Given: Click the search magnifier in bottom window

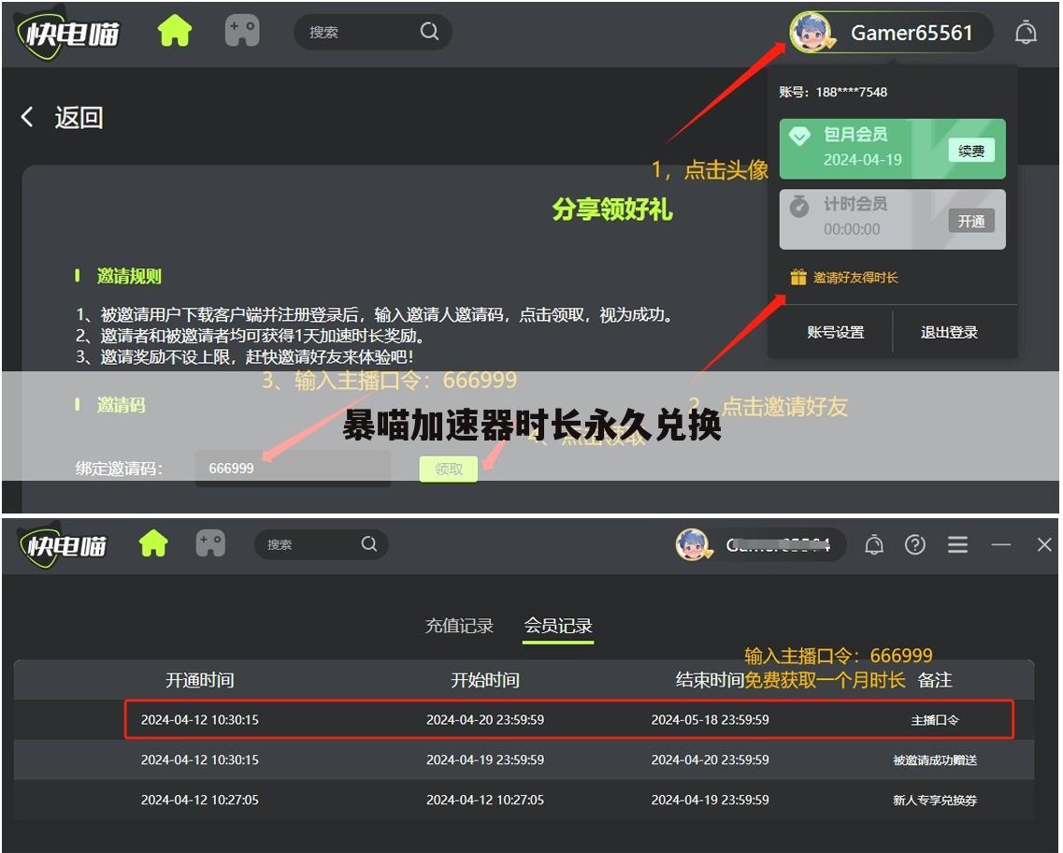Looking at the screenshot, I should (368, 543).
